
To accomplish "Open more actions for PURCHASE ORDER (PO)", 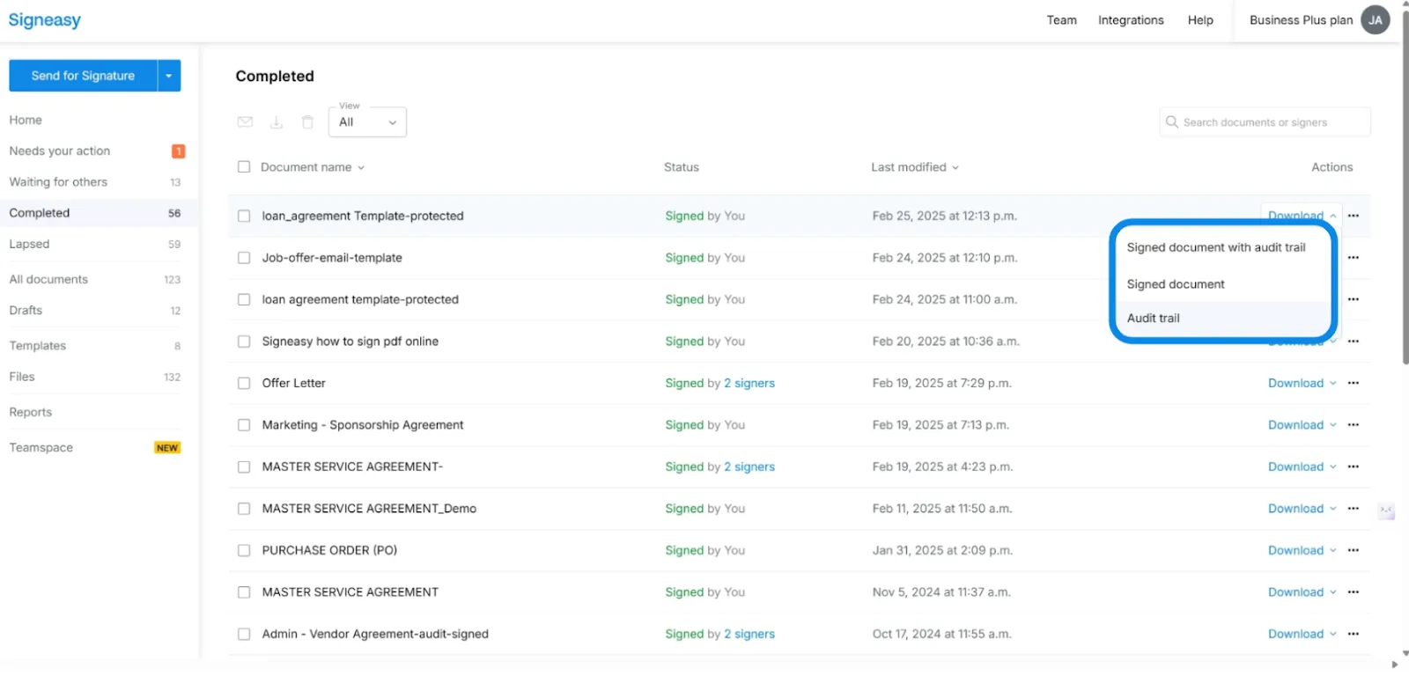I will 1354,550.
